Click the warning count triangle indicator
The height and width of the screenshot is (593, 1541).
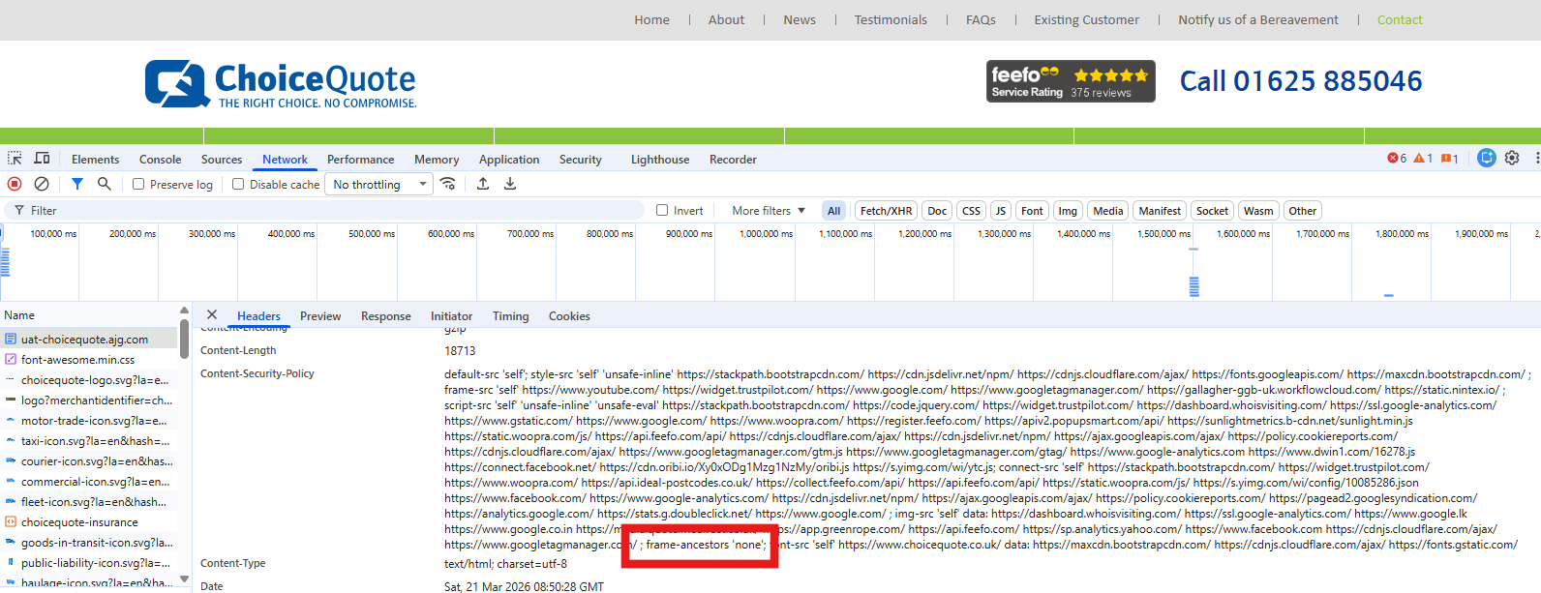[x=1423, y=159]
